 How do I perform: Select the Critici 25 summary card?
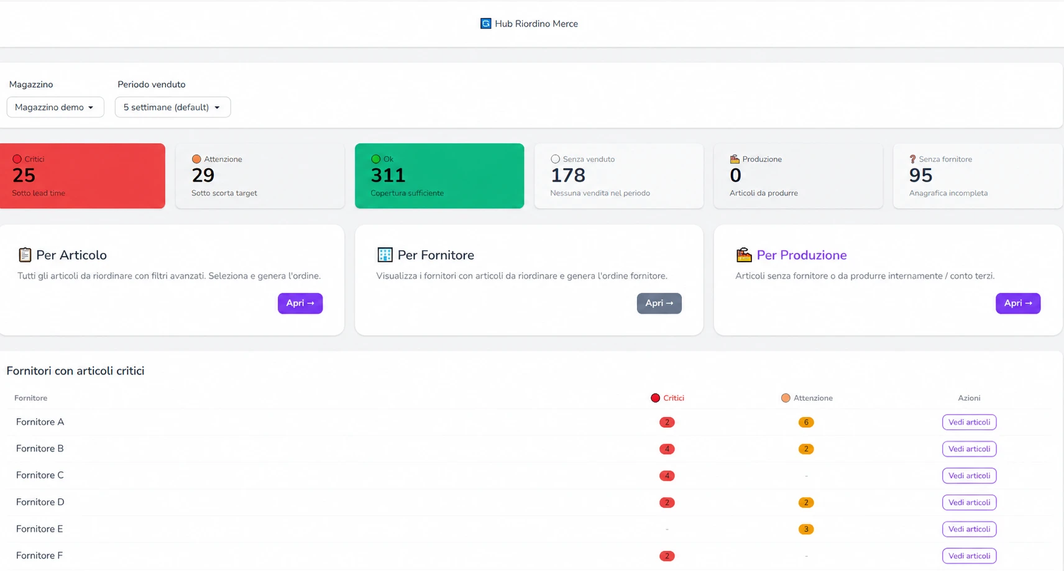[83, 176]
